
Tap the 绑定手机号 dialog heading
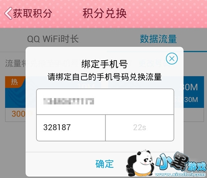pyautogui.click(x=105, y=64)
